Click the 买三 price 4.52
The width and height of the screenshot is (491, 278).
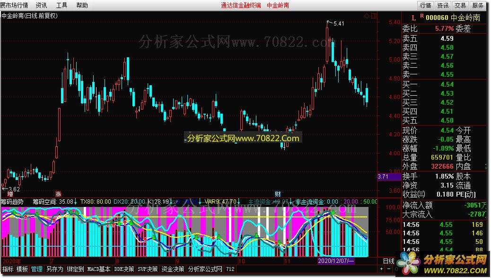tap(447, 102)
